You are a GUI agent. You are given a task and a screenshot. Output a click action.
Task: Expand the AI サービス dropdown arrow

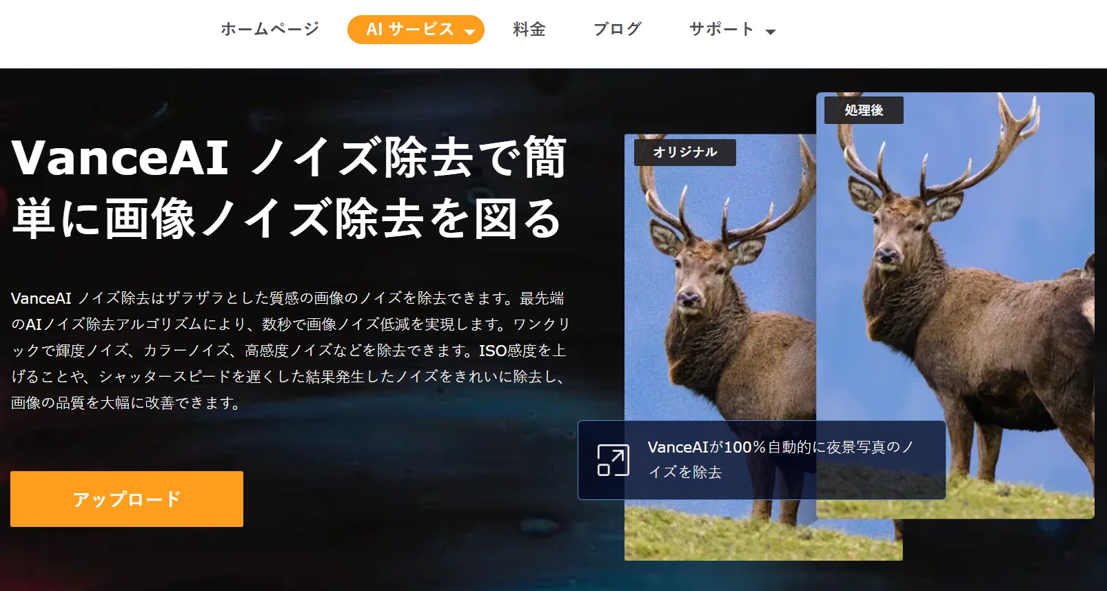[469, 32]
